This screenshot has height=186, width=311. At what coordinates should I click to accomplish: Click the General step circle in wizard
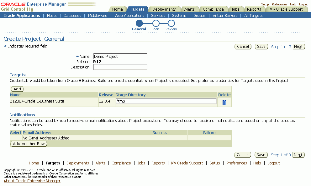click(x=139, y=23)
